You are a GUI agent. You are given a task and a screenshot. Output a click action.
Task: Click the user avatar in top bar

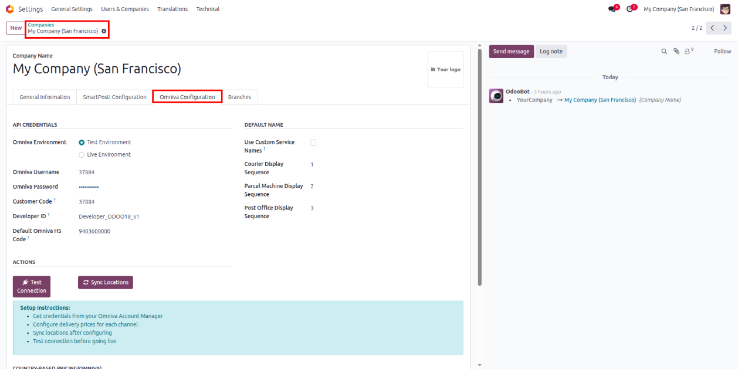725,9
